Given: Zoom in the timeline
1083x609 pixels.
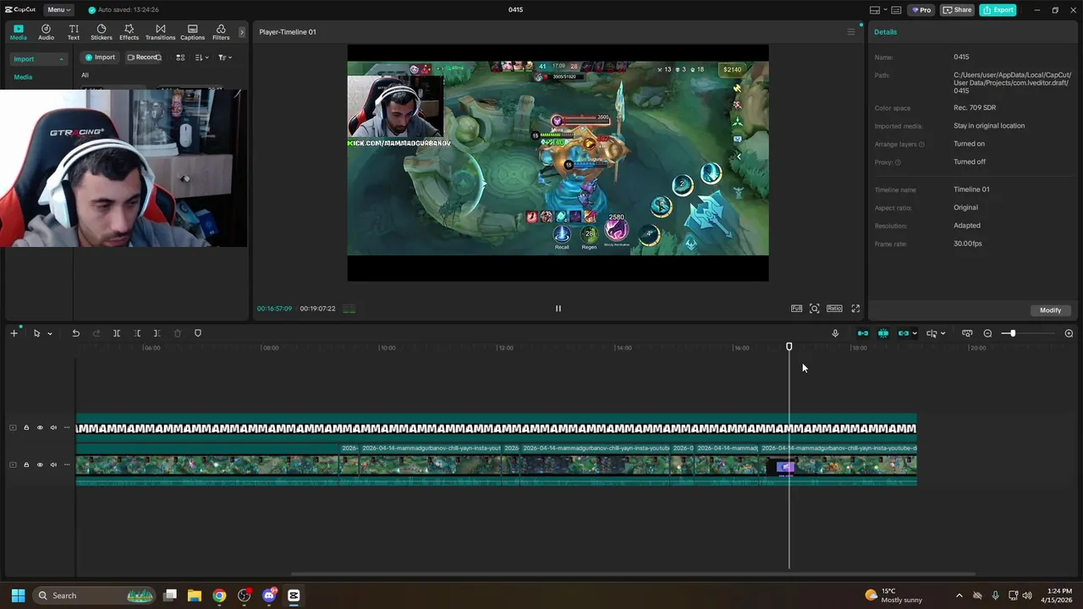Looking at the screenshot, I should point(1069,333).
